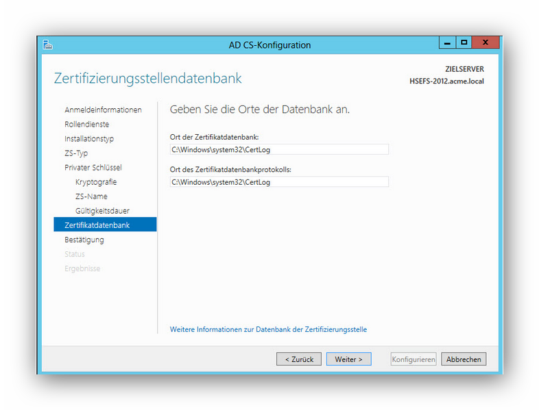
Task: Open the Anmeldeinformationen step
Action: point(103,110)
